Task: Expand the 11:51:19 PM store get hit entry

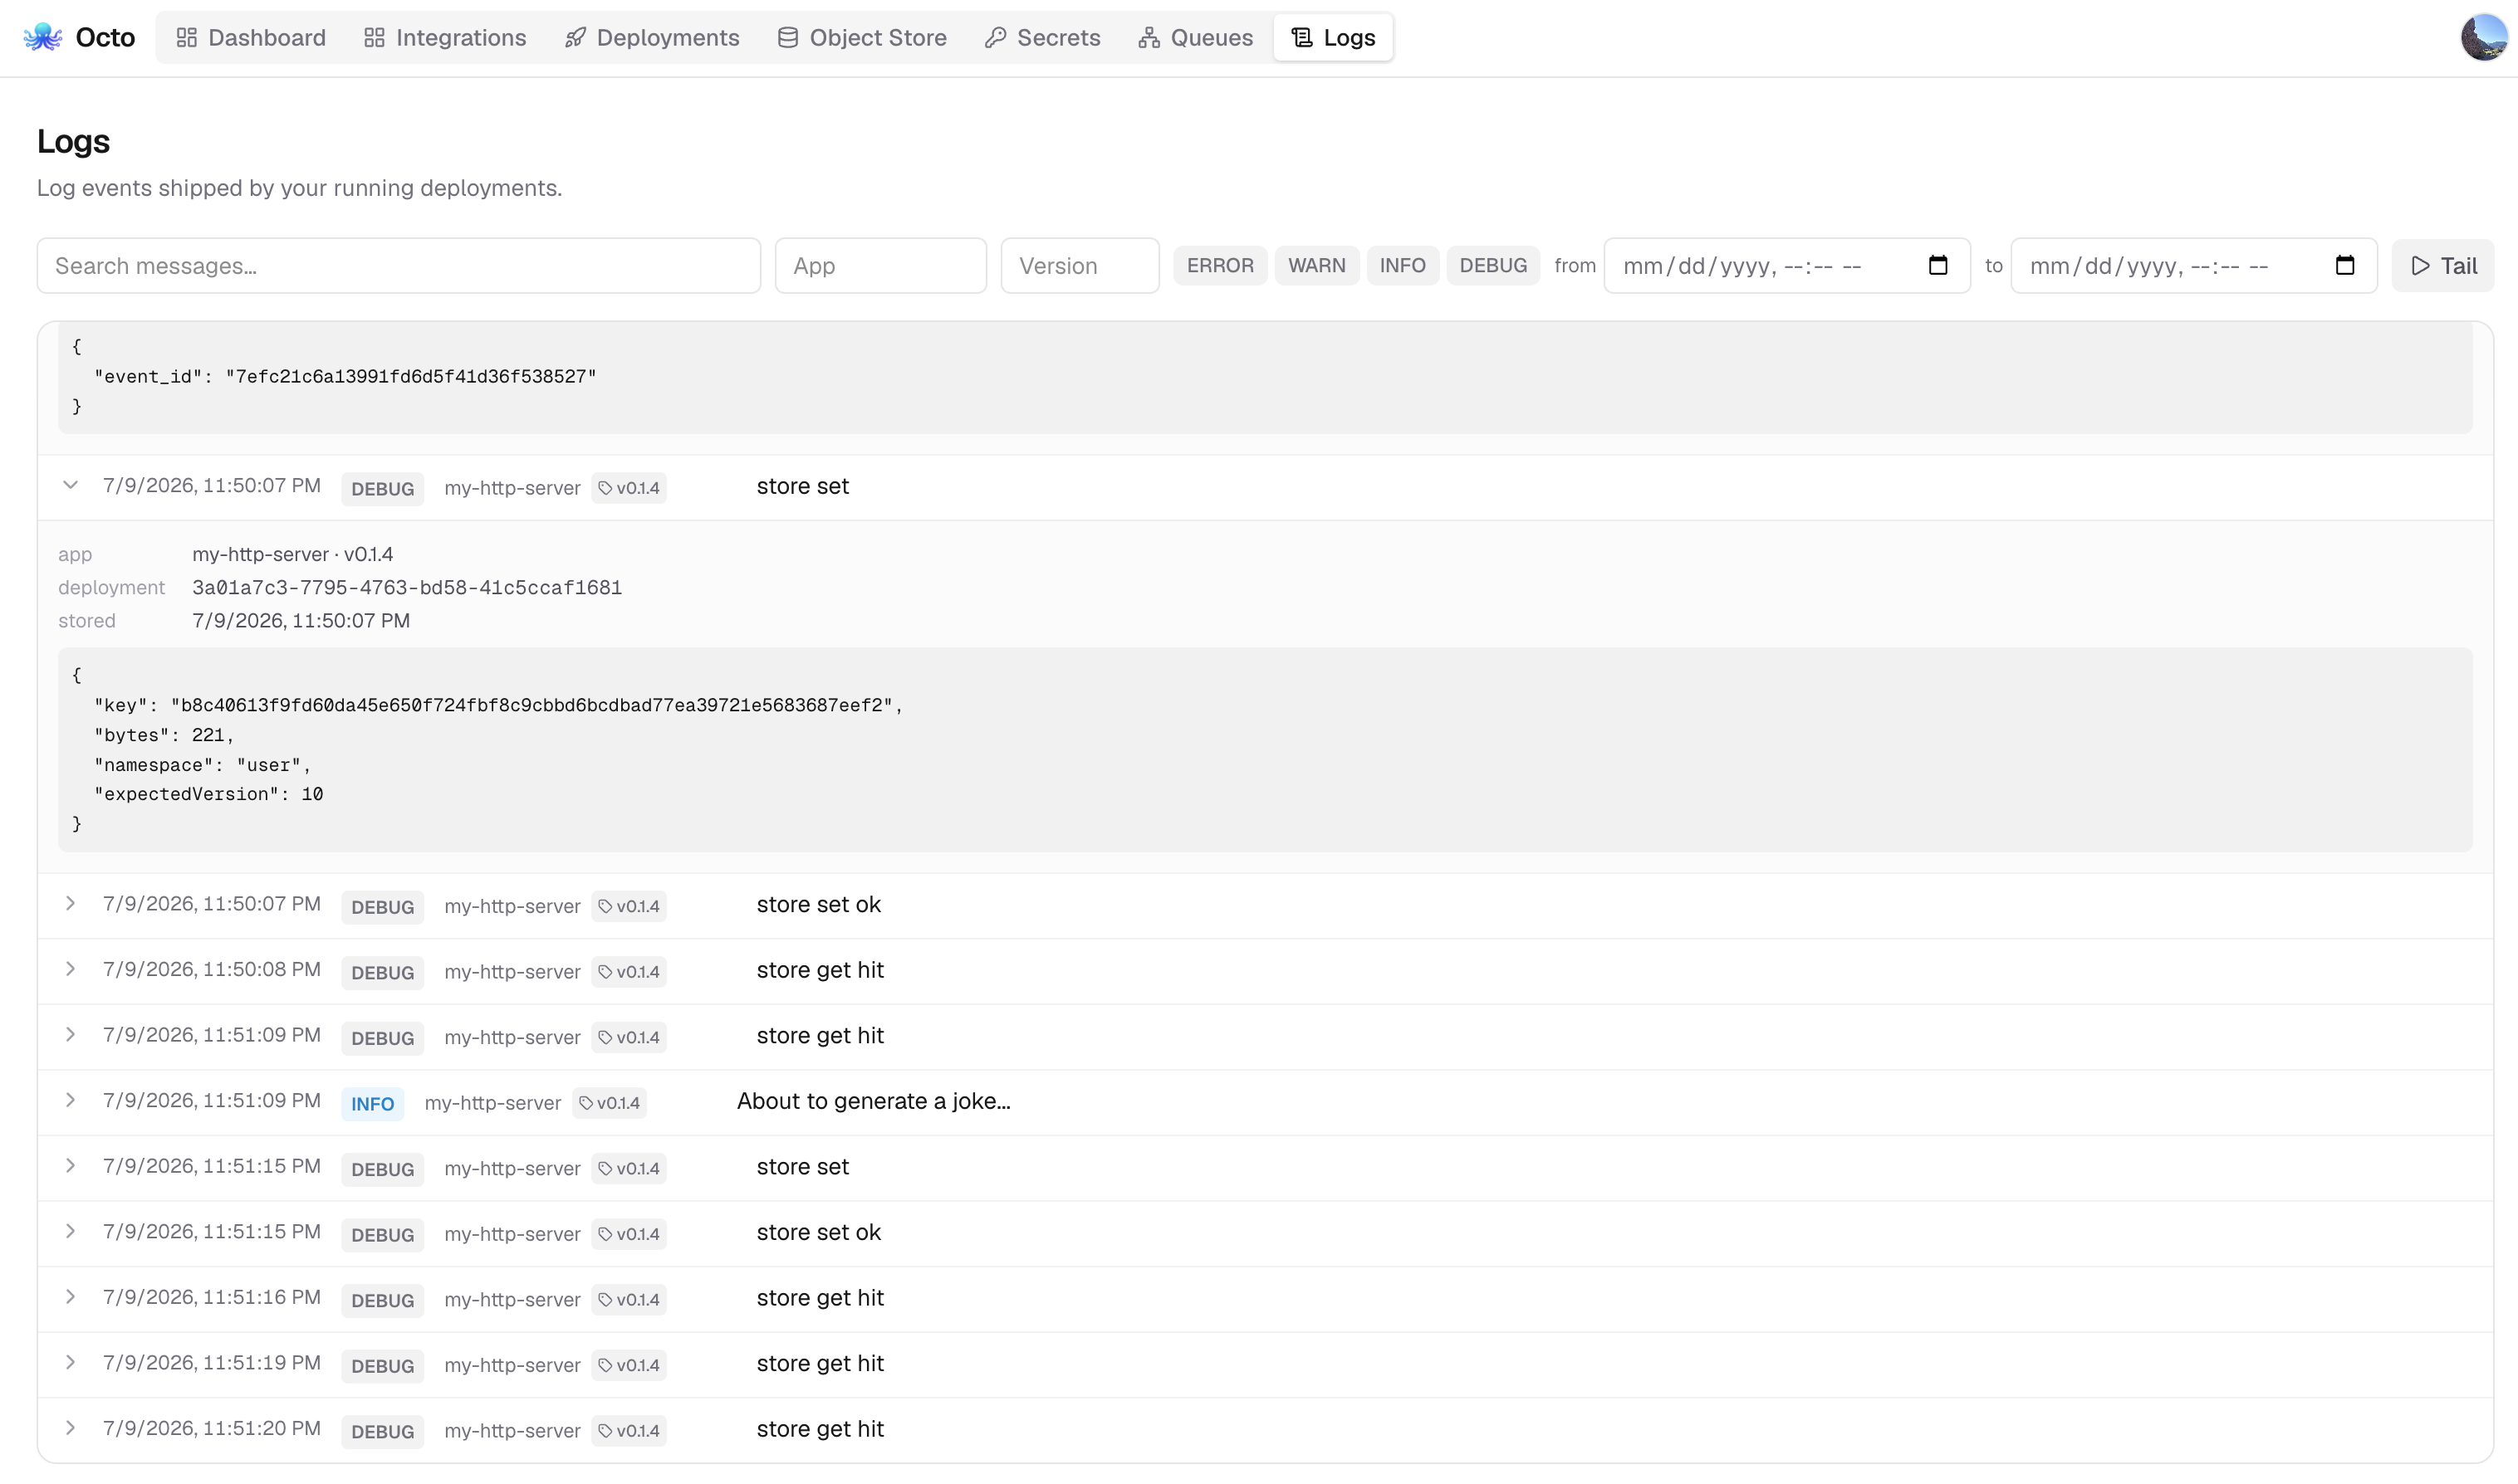Action: click(x=70, y=1362)
